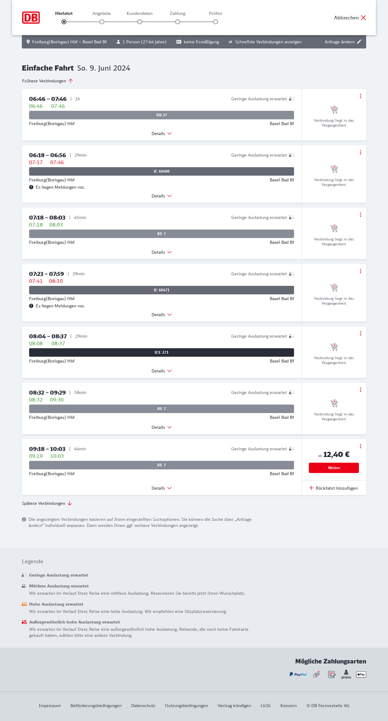Load Frühere Verbindungen
388x721 pixels.
click(x=47, y=81)
